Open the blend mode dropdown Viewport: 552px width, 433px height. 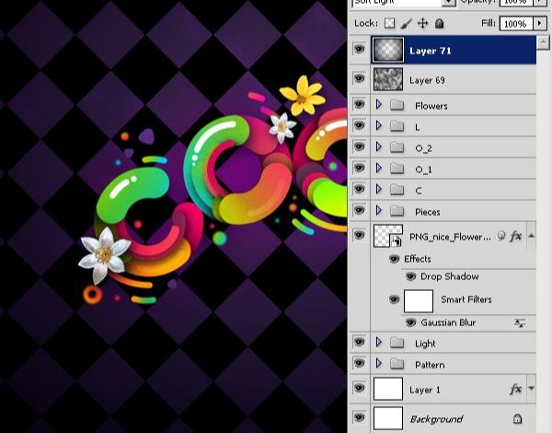coord(449,2)
